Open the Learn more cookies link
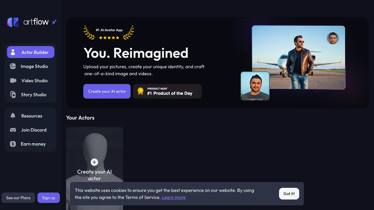Screen dimensions: 374x210 (x=174, y=197)
